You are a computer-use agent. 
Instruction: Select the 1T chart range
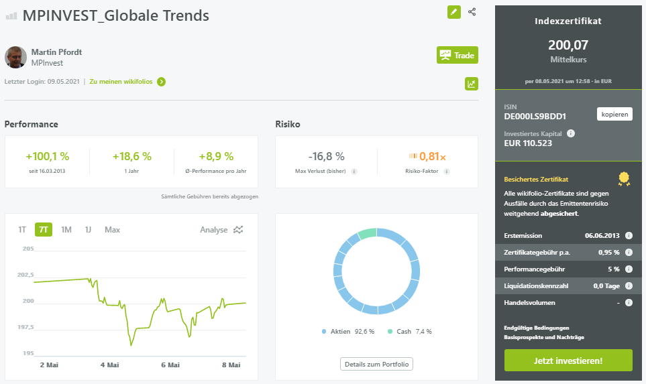(22, 230)
